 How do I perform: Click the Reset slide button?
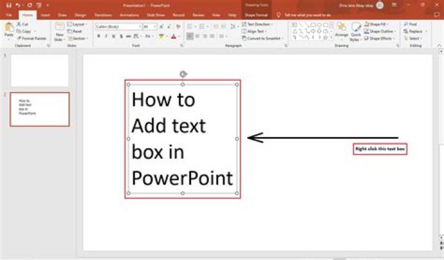click(76, 31)
